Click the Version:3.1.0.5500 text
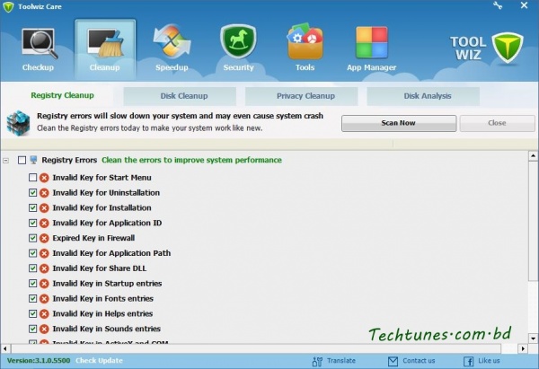 click(39, 361)
